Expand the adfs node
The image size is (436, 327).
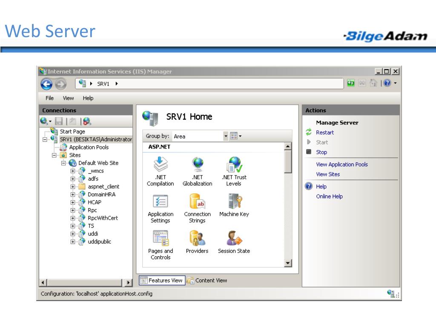pyautogui.click(x=73, y=179)
